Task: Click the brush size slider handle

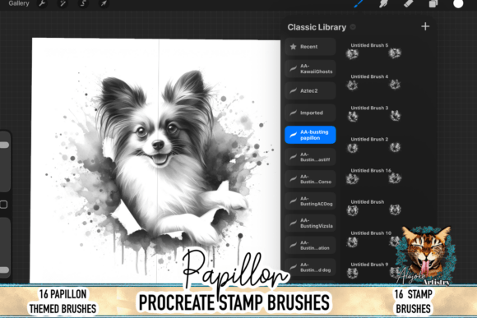Action: point(4,145)
